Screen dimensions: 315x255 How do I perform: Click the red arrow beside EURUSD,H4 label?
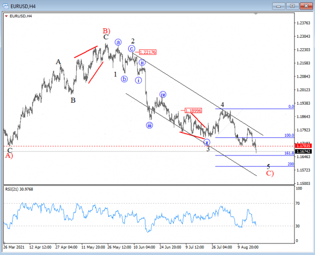tap(6, 16)
